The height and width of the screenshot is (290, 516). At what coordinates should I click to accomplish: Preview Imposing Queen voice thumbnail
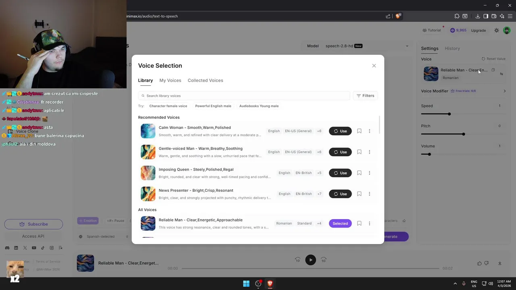(148, 173)
